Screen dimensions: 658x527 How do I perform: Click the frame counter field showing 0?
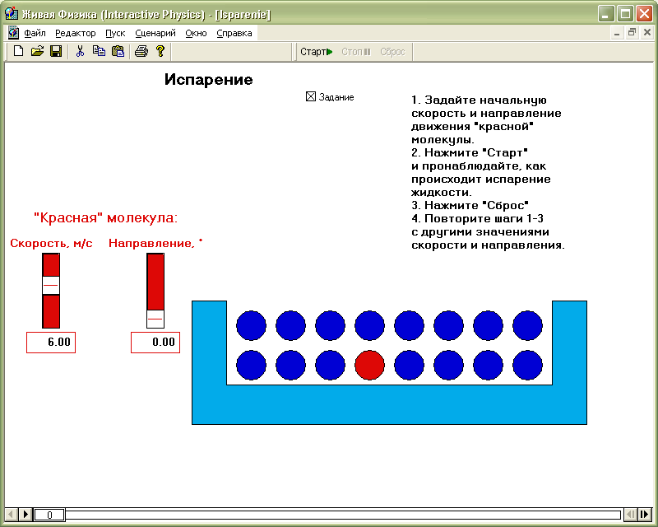(x=49, y=515)
